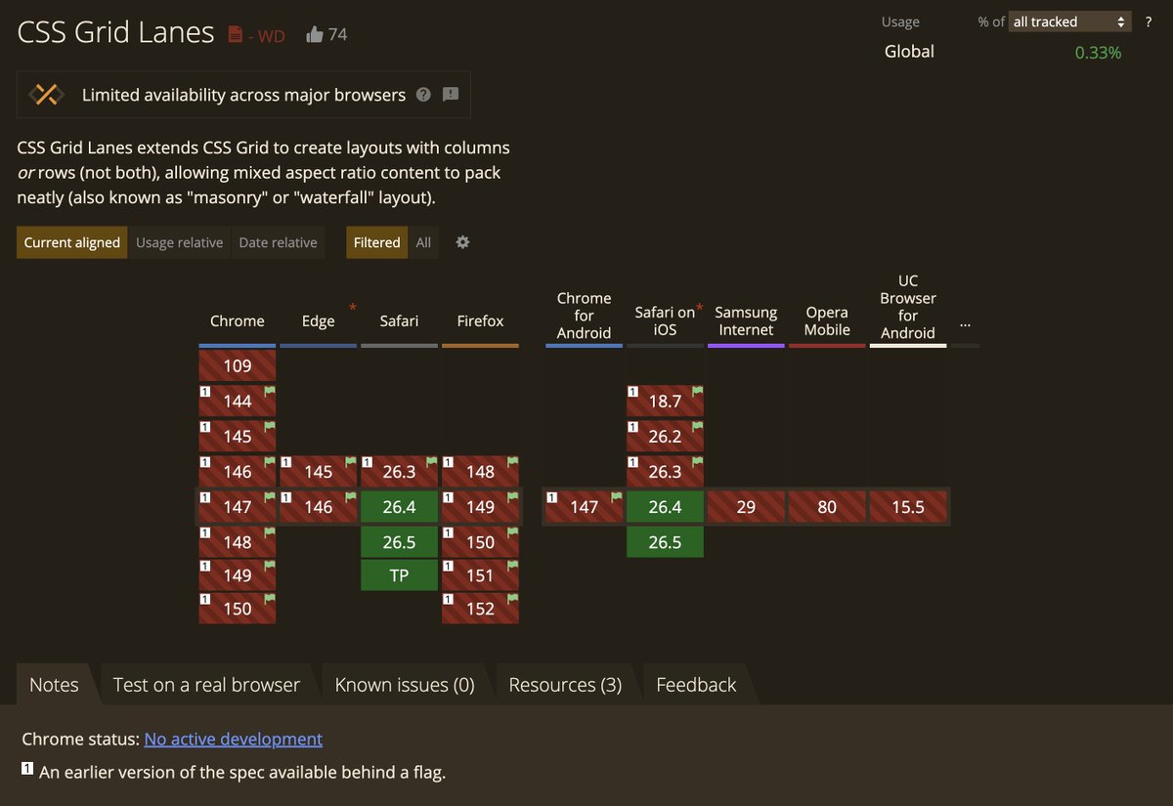Image resolution: width=1173 pixels, height=806 pixels.
Task: Follow the No active development link
Action: coord(234,739)
